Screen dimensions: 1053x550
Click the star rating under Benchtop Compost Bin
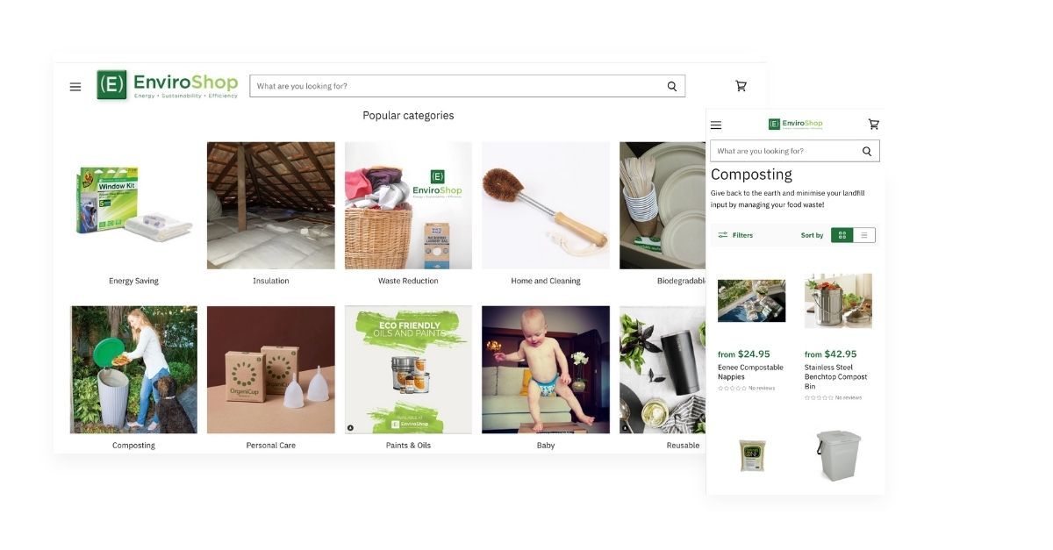coord(819,397)
